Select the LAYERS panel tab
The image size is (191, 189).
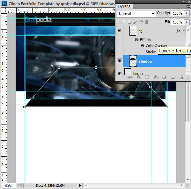click(124, 7)
